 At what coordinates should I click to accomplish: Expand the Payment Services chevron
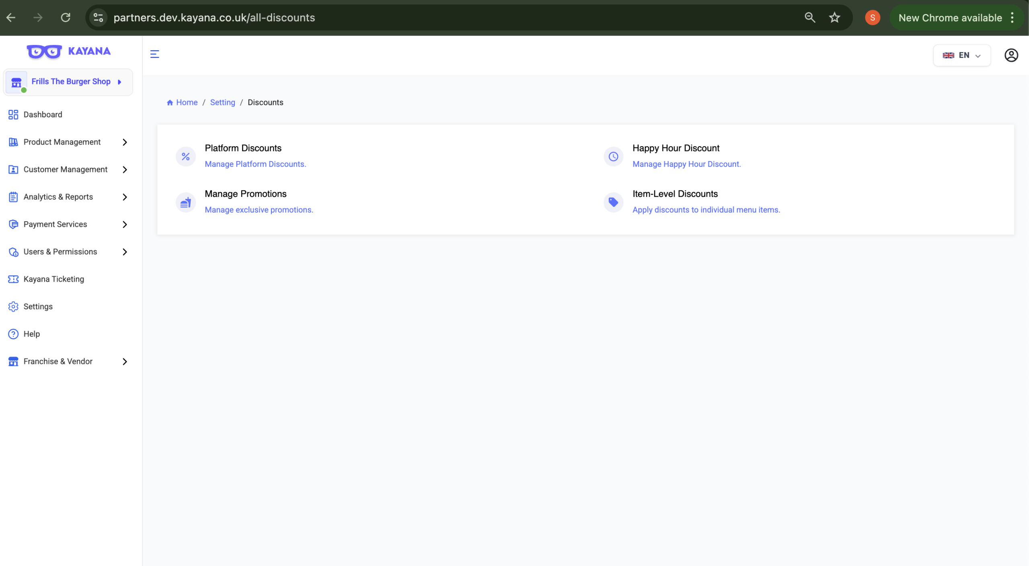(x=125, y=225)
